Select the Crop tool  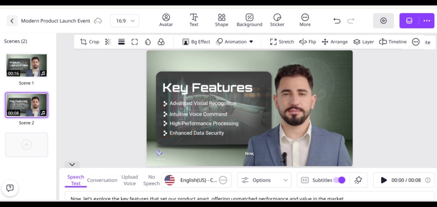point(90,42)
